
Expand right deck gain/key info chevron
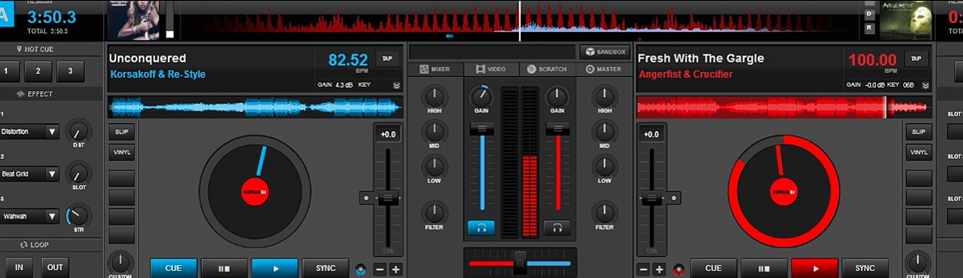[x=926, y=85]
